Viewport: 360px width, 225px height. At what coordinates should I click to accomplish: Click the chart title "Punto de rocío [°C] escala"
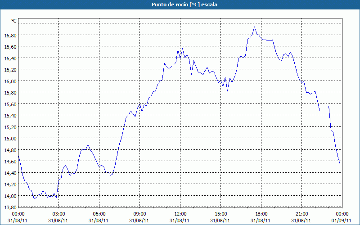tap(184, 4)
